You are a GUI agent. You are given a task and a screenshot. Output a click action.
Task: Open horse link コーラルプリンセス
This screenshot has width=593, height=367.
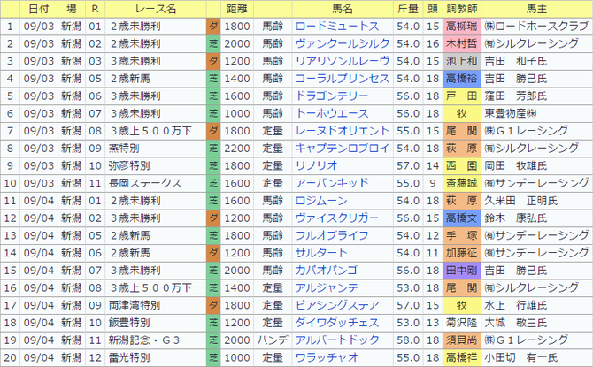point(343,79)
